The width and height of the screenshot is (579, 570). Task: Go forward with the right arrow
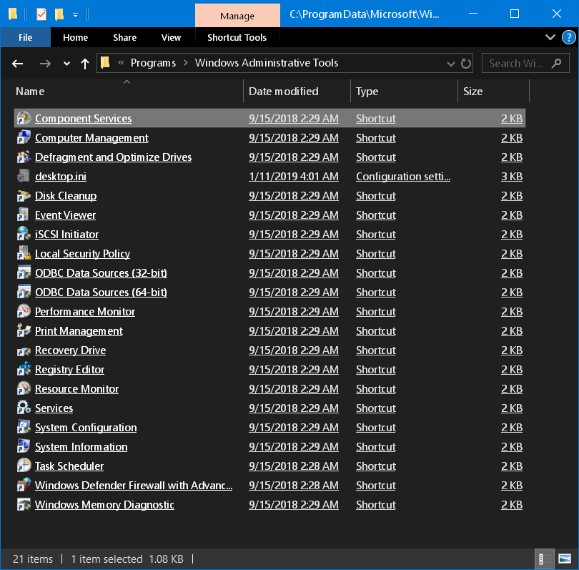tap(45, 64)
